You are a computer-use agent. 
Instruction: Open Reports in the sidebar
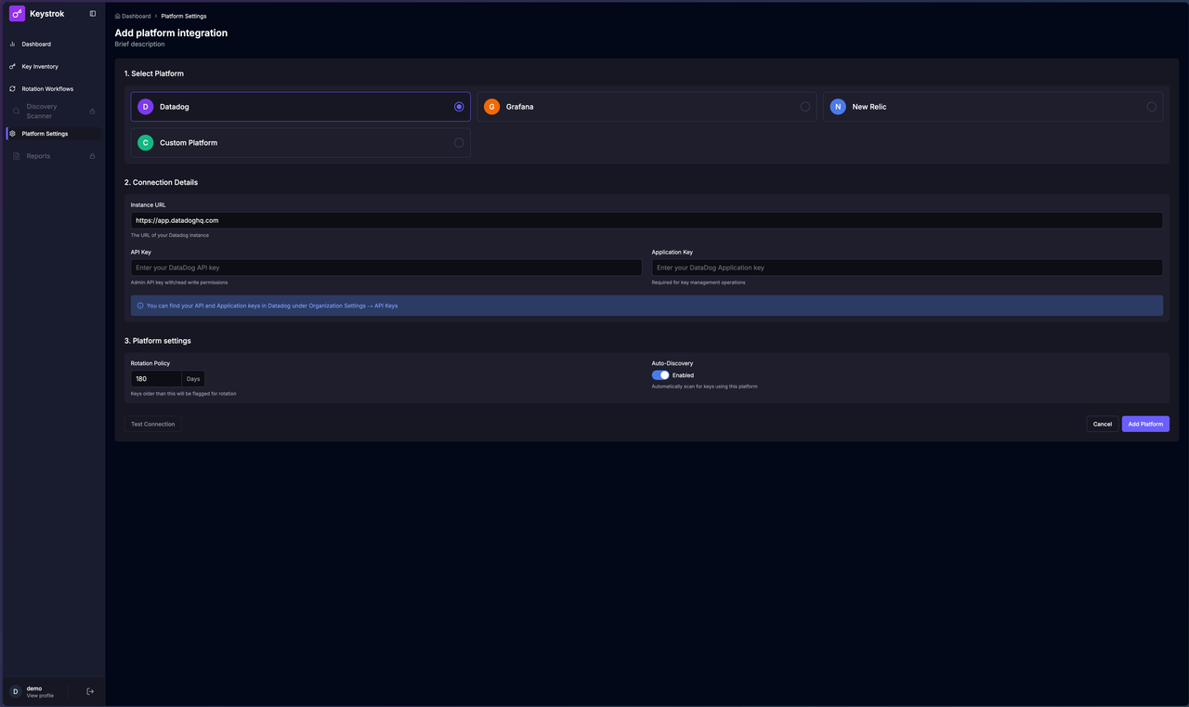53,156
